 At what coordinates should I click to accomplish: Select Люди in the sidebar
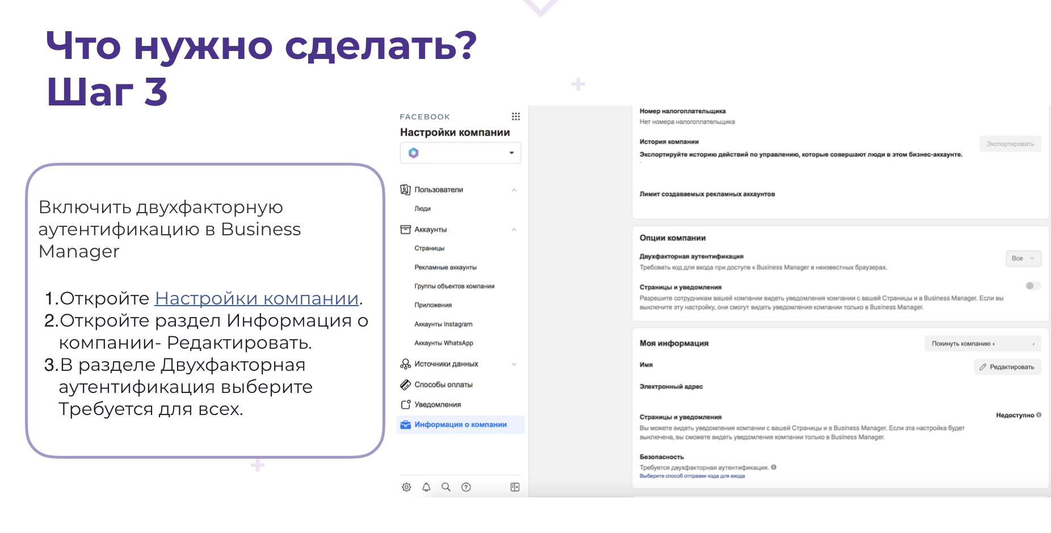click(x=422, y=209)
